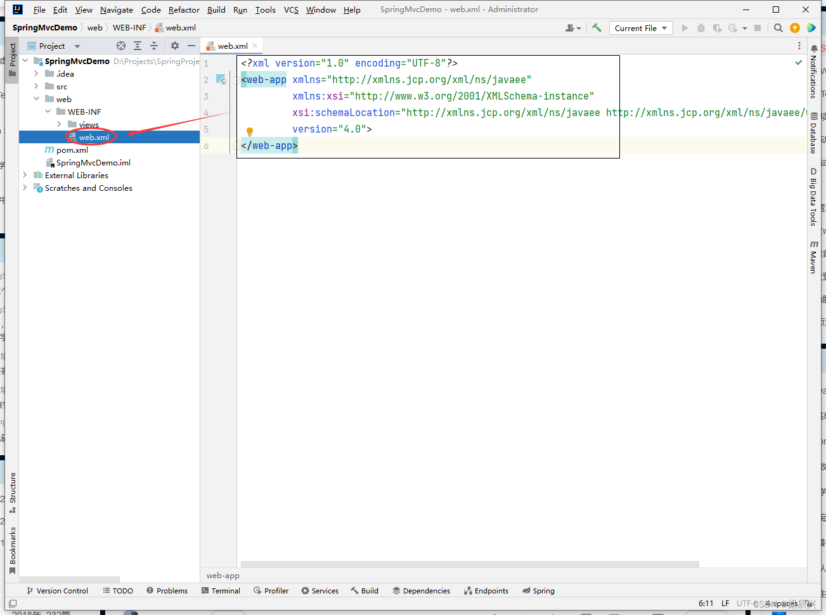Image resolution: width=826 pixels, height=615 pixels.
Task: Open the Services tool window
Action: pos(320,590)
